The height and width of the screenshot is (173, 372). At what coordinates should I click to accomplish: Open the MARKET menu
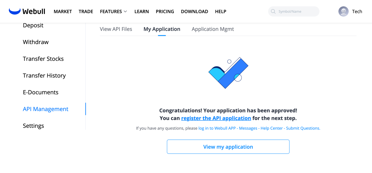coord(63,11)
